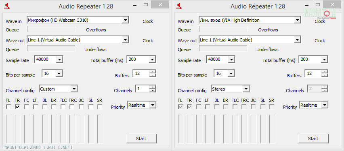Click the Overflows label in left window
This screenshot has height=151, width=344.
(x=96, y=30)
